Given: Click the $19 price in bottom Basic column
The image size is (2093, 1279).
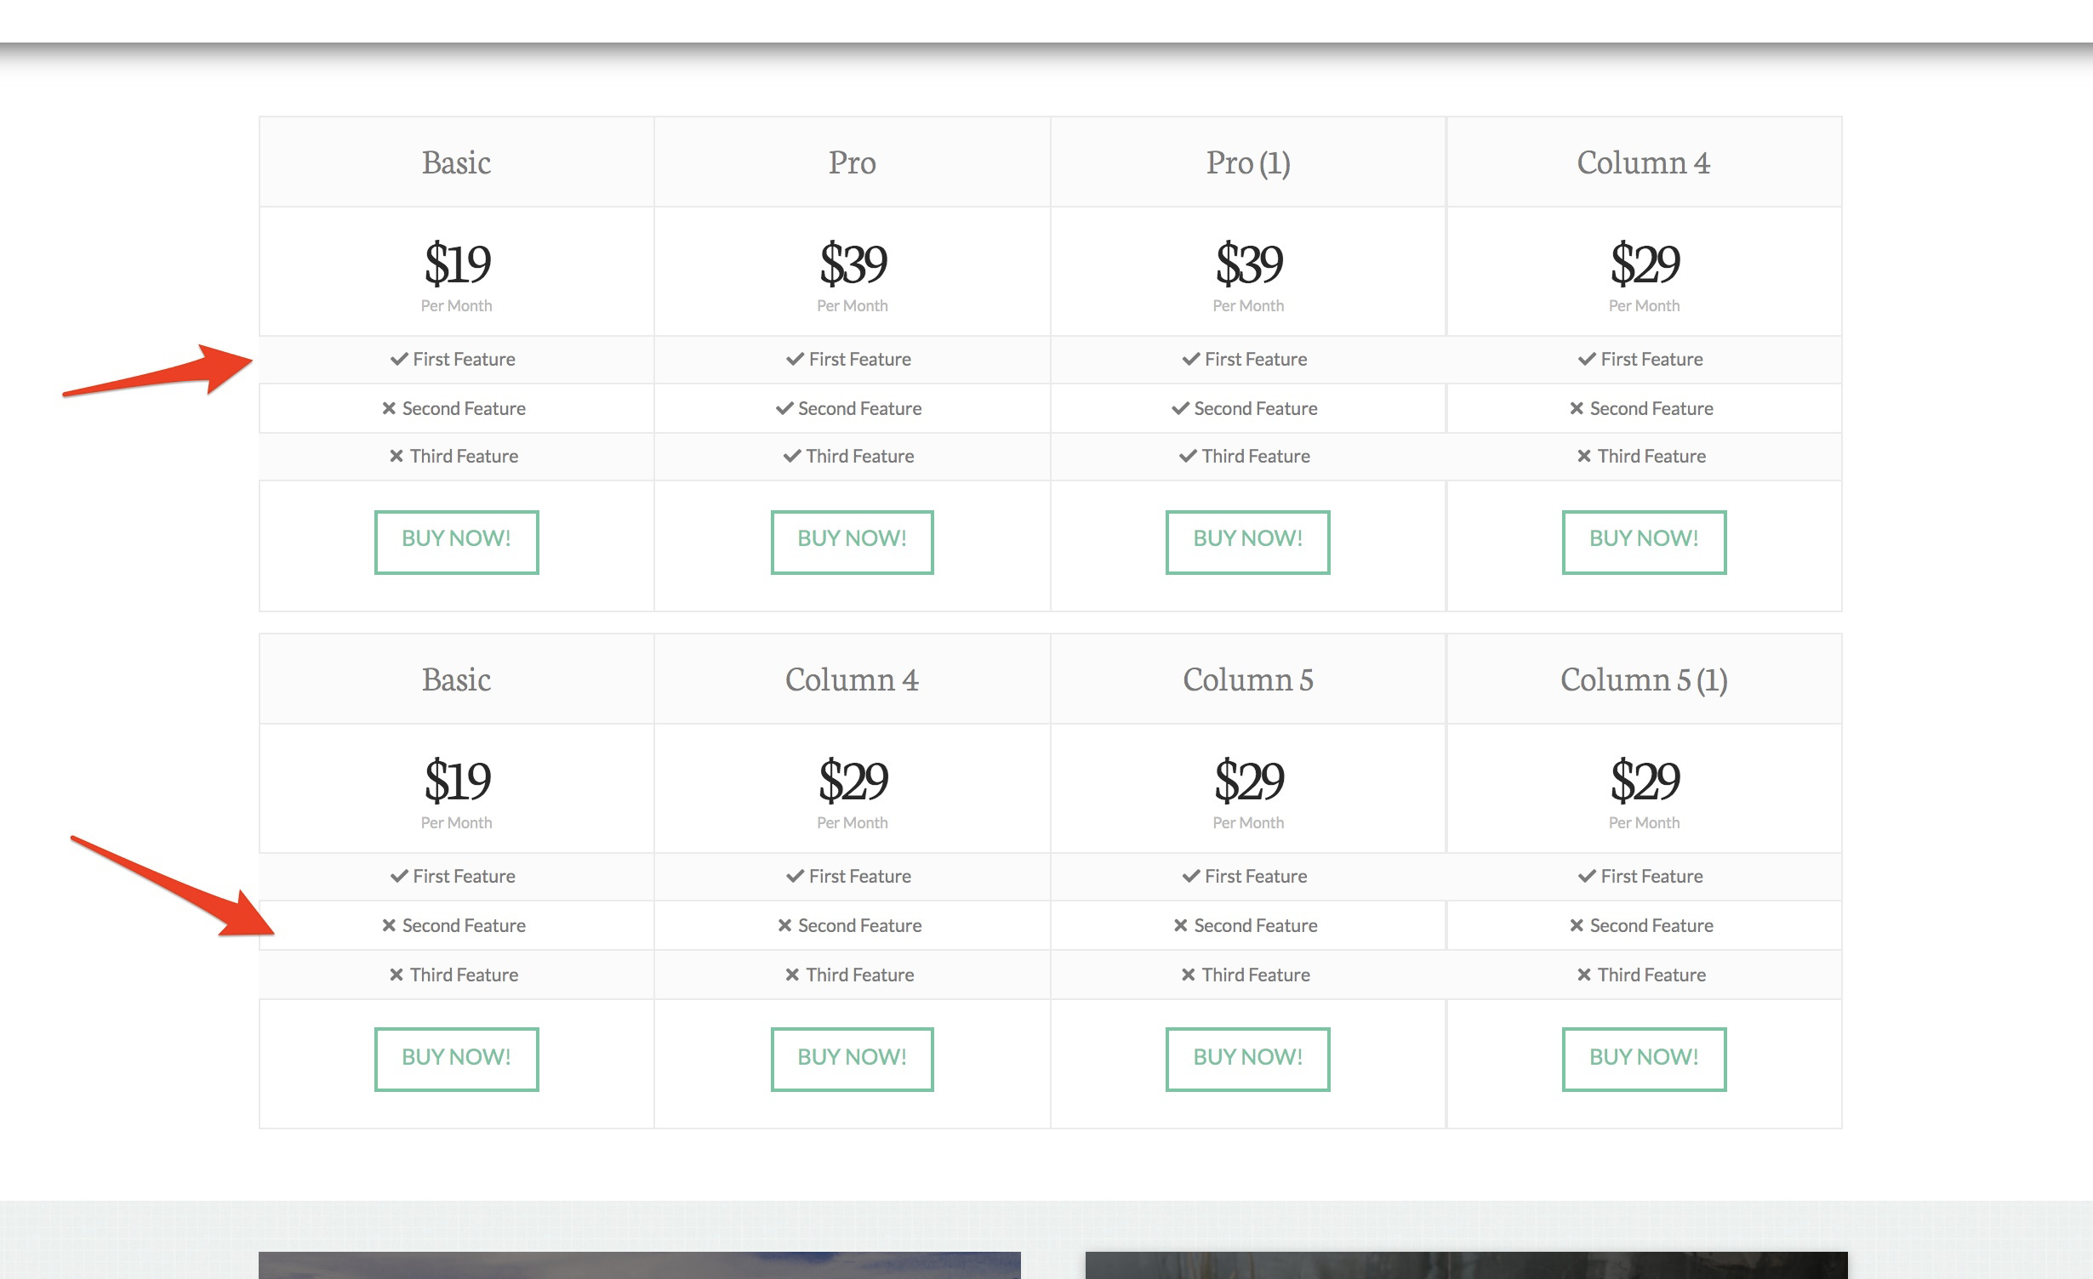Looking at the screenshot, I should 458,780.
